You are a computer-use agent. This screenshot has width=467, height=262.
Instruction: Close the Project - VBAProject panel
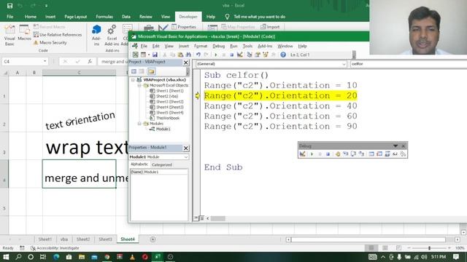point(185,63)
